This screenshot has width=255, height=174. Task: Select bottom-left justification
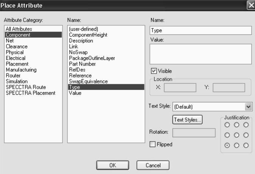[227, 145]
